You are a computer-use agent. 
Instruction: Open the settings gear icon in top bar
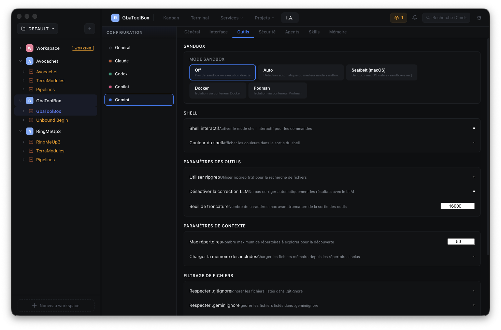(x=479, y=18)
